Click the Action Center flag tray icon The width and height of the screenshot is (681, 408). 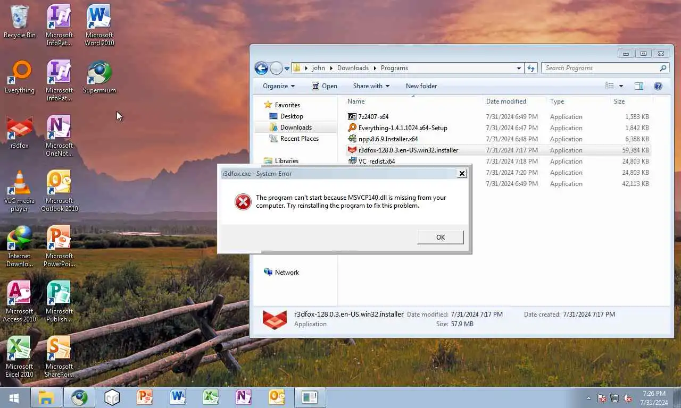602,398
